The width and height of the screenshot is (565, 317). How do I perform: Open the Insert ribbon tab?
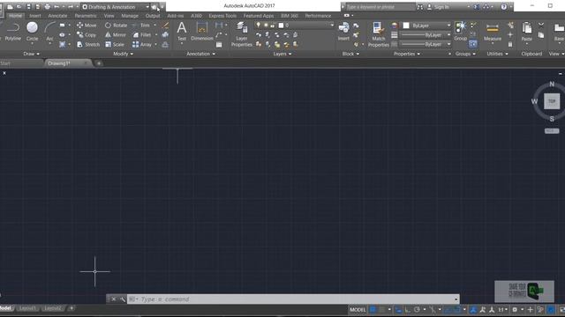pos(35,16)
